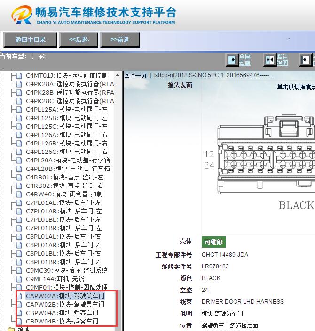The image size is (315, 331).
Task: Click the 全屏菜单 layout icon
Action: tap(232, 60)
